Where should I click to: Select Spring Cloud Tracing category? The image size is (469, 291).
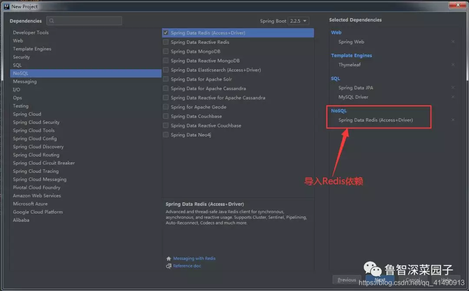[86, 171]
